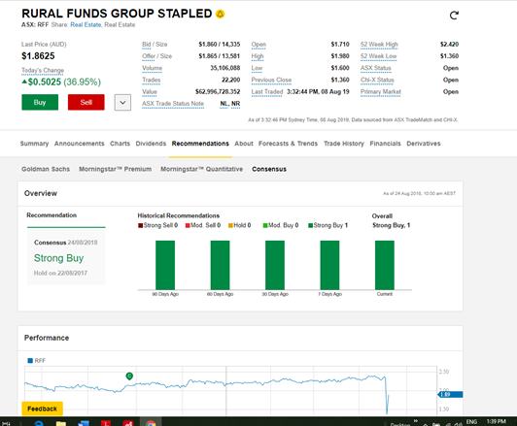The width and height of the screenshot is (517, 426).
Task: Click the NL status note code
Action: pos(224,104)
